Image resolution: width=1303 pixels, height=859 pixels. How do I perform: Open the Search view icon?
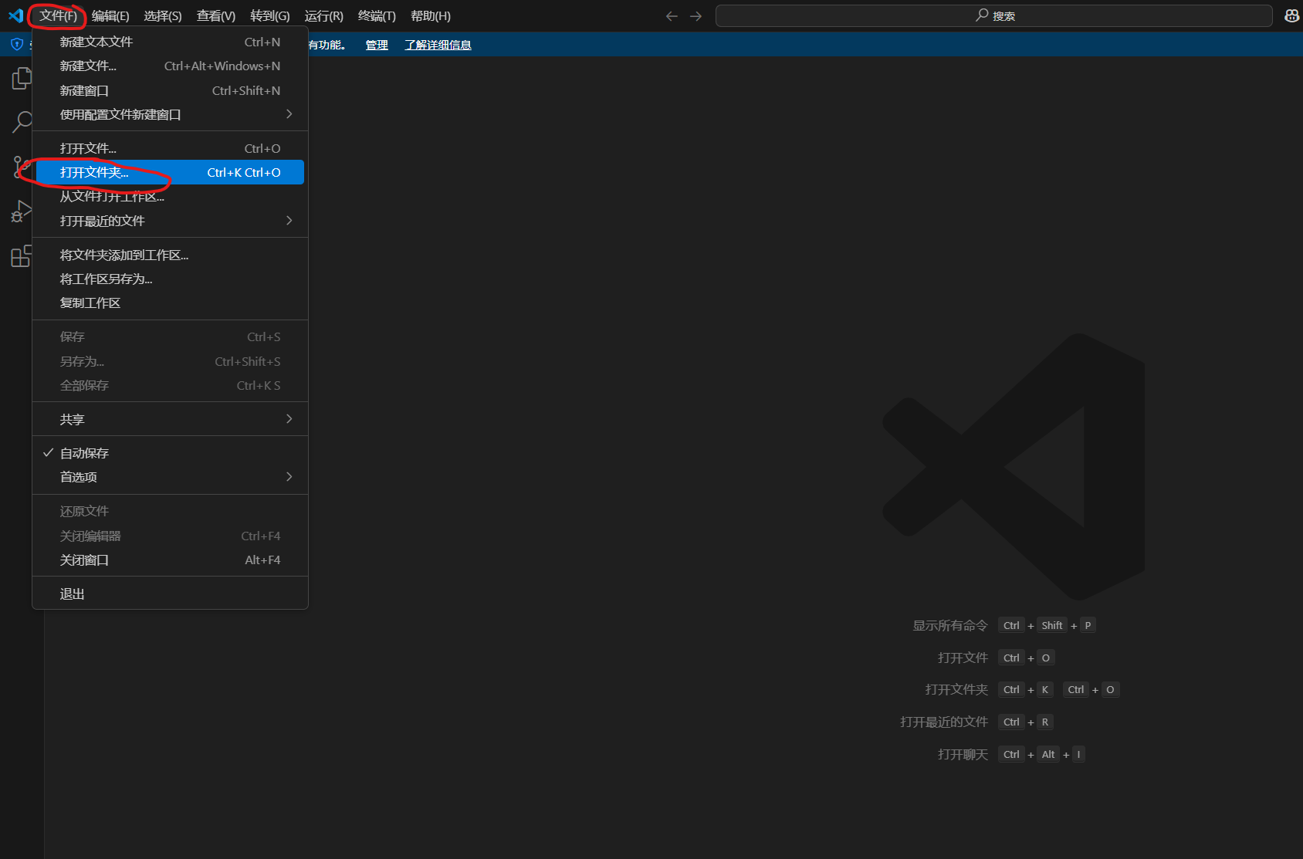22,122
